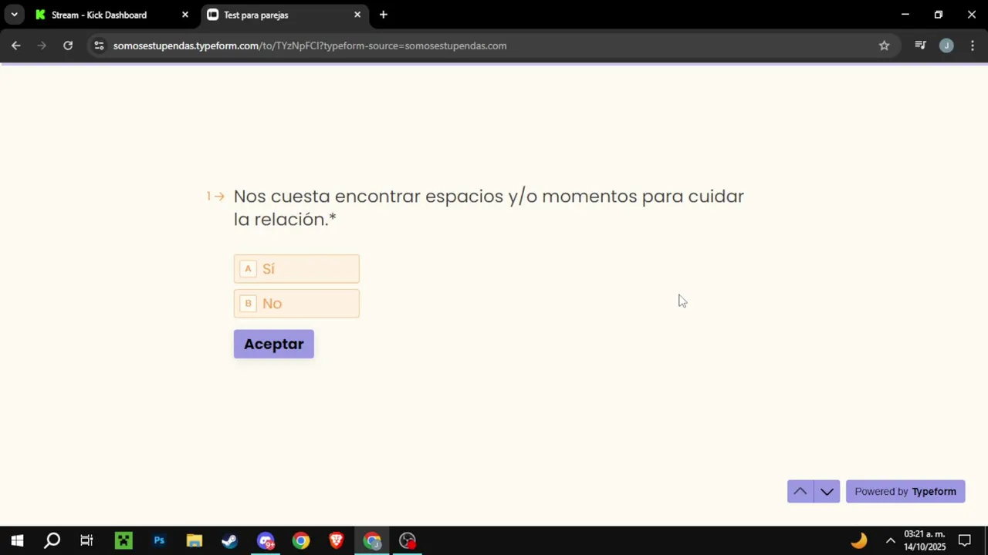
Task: Launch Minecraft from the taskbar
Action: tap(123, 540)
